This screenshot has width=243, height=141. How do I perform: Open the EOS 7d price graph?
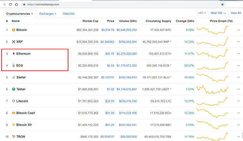tap(212, 65)
